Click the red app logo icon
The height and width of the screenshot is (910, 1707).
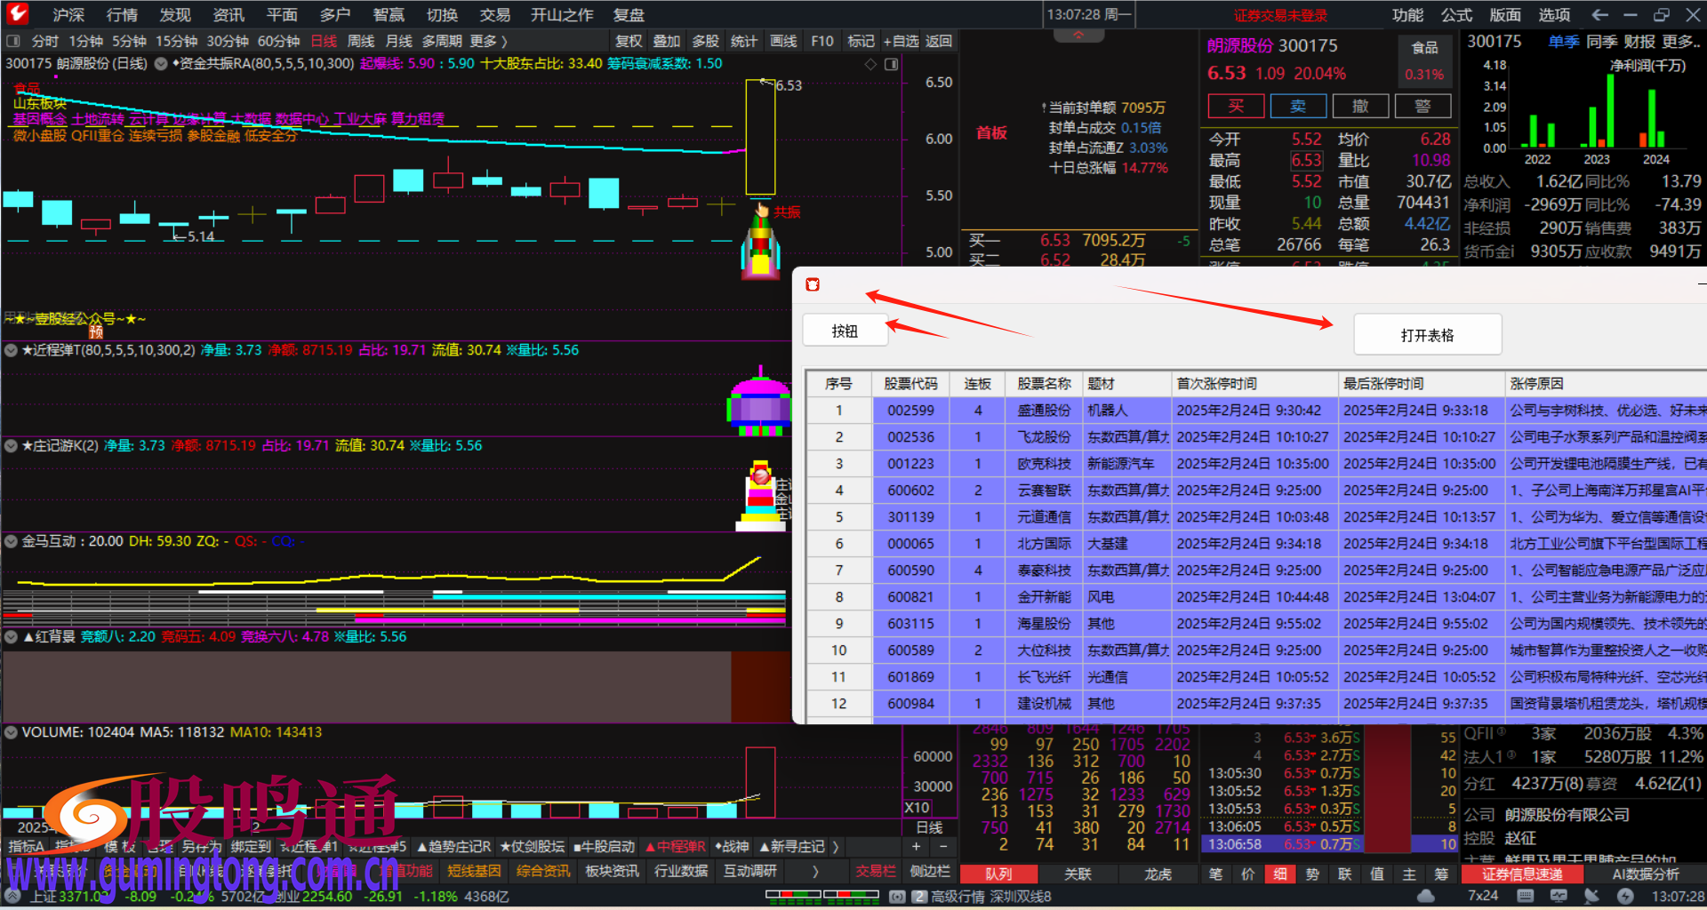(17, 13)
